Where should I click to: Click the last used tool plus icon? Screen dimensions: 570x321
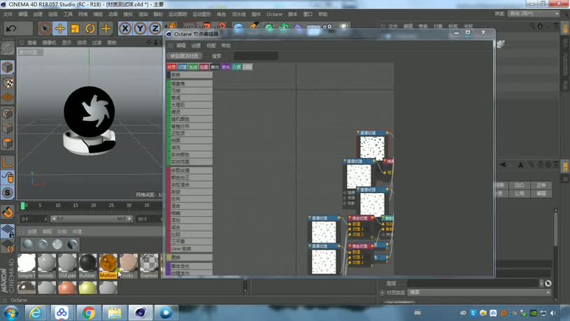click(x=106, y=29)
